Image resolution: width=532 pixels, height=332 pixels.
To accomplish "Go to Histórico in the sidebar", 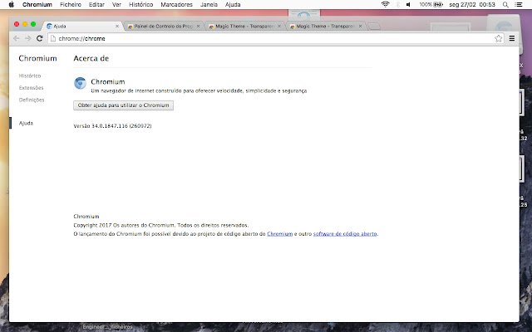I will pyautogui.click(x=30, y=76).
